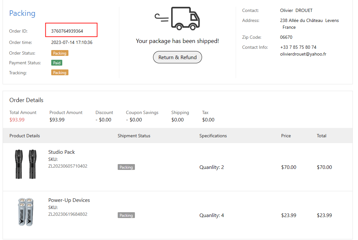Viewport: 358px width, 240px height.
Task: Click the red Total Amount $93.99
Action: point(17,120)
